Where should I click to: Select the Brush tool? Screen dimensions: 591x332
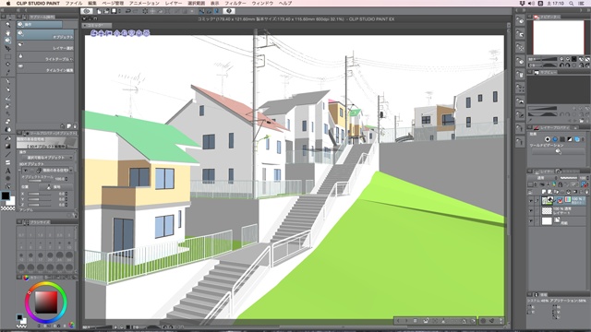point(7,98)
